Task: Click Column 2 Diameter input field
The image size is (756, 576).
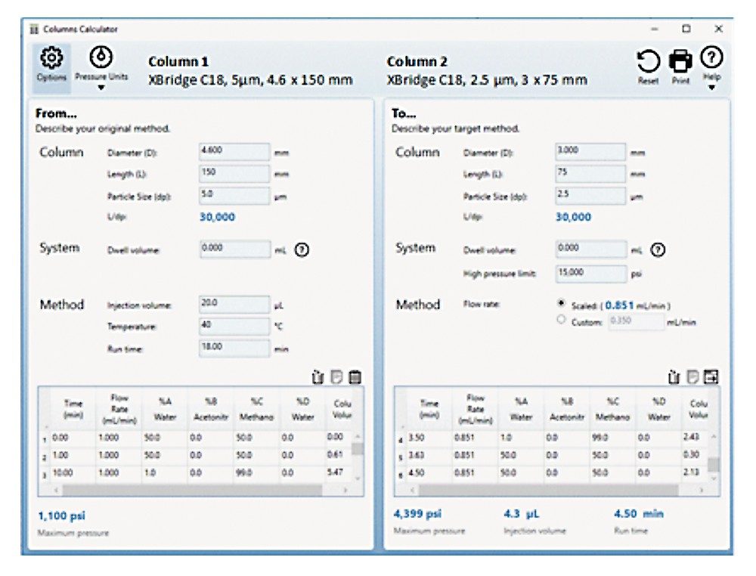Action: tap(590, 150)
